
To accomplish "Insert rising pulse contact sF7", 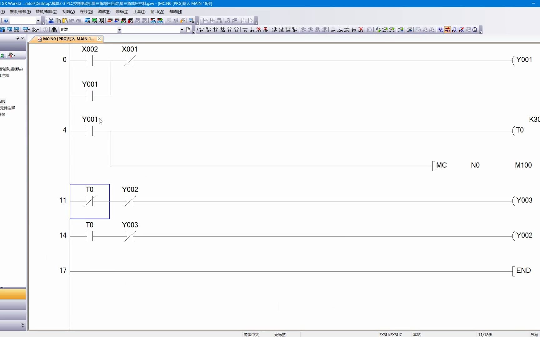I will pyautogui.click(x=274, y=30).
